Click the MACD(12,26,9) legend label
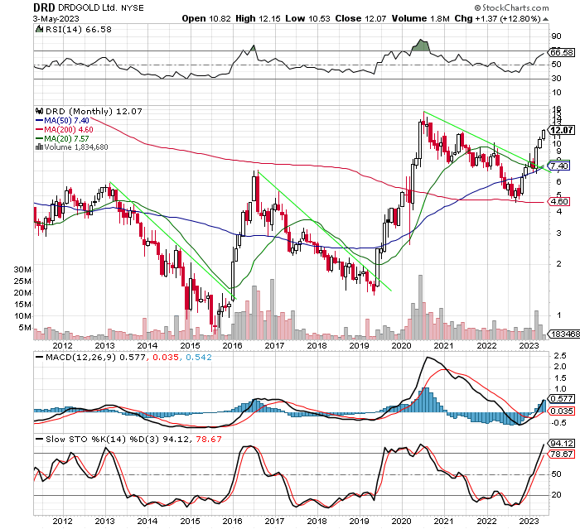This screenshot has width=580, height=529. (x=80, y=358)
